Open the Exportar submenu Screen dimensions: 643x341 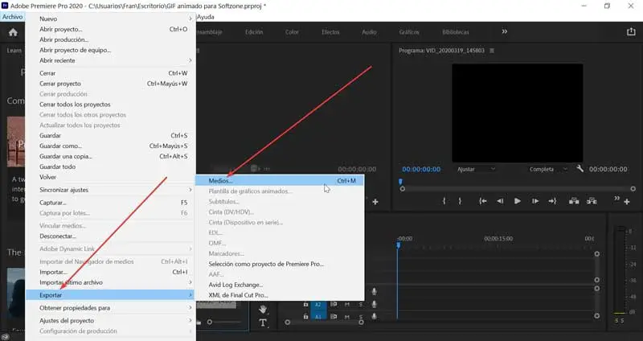pyautogui.click(x=111, y=295)
